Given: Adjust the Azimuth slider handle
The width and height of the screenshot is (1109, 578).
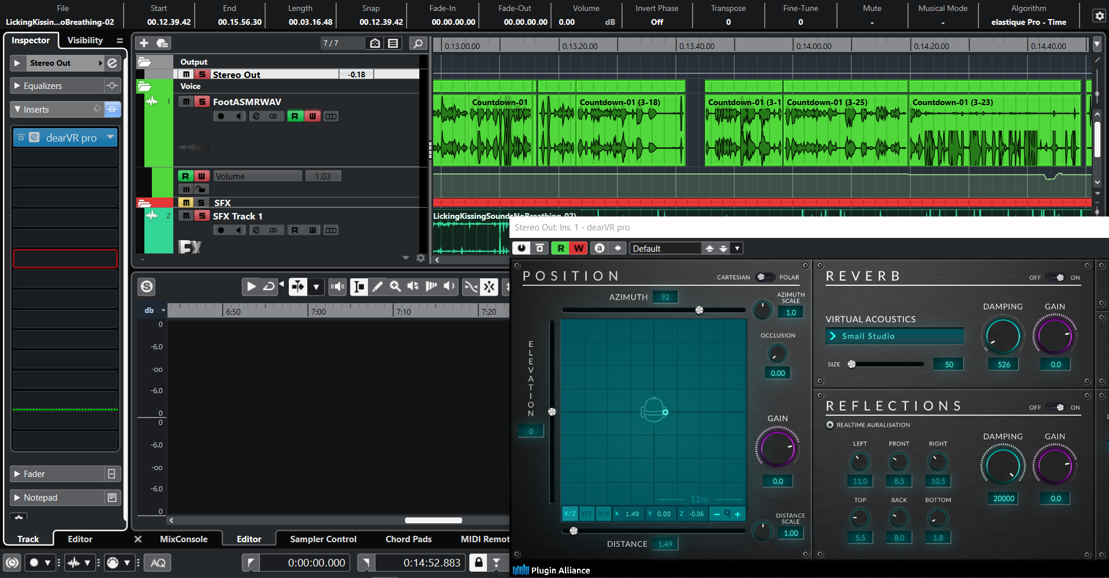Looking at the screenshot, I should pos(699,310).
